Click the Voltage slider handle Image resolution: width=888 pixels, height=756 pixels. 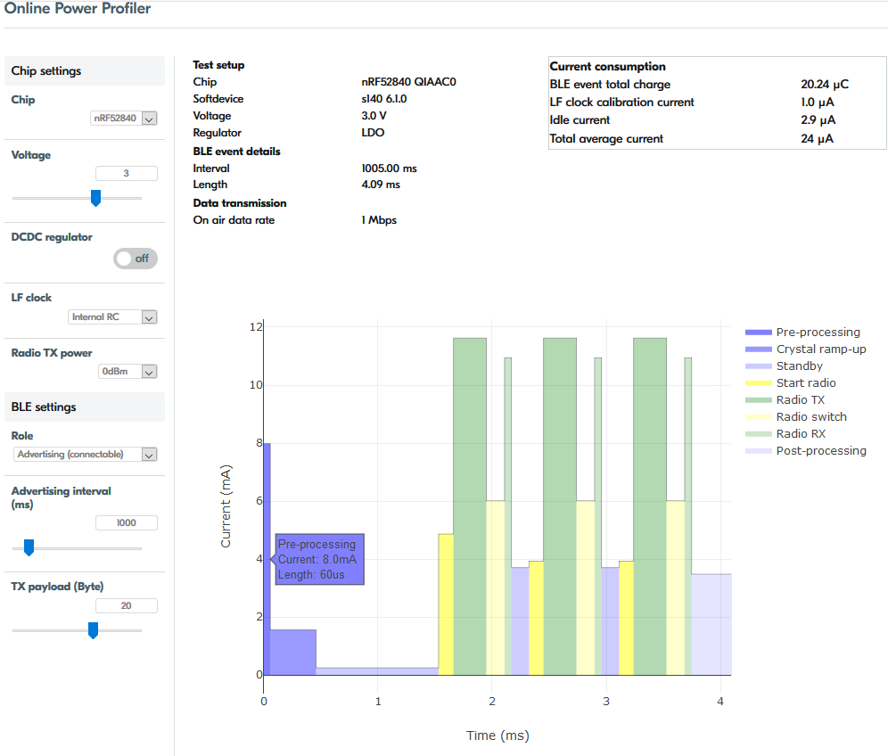[95, 198]
